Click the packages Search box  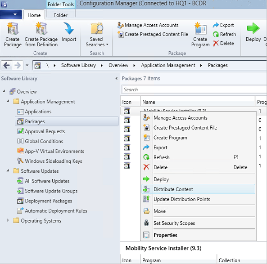194,89
